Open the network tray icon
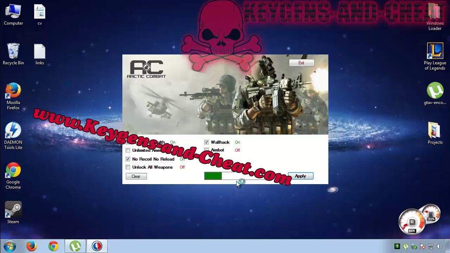This screenshot has width=450, height=253. click(x=431, y=247)
